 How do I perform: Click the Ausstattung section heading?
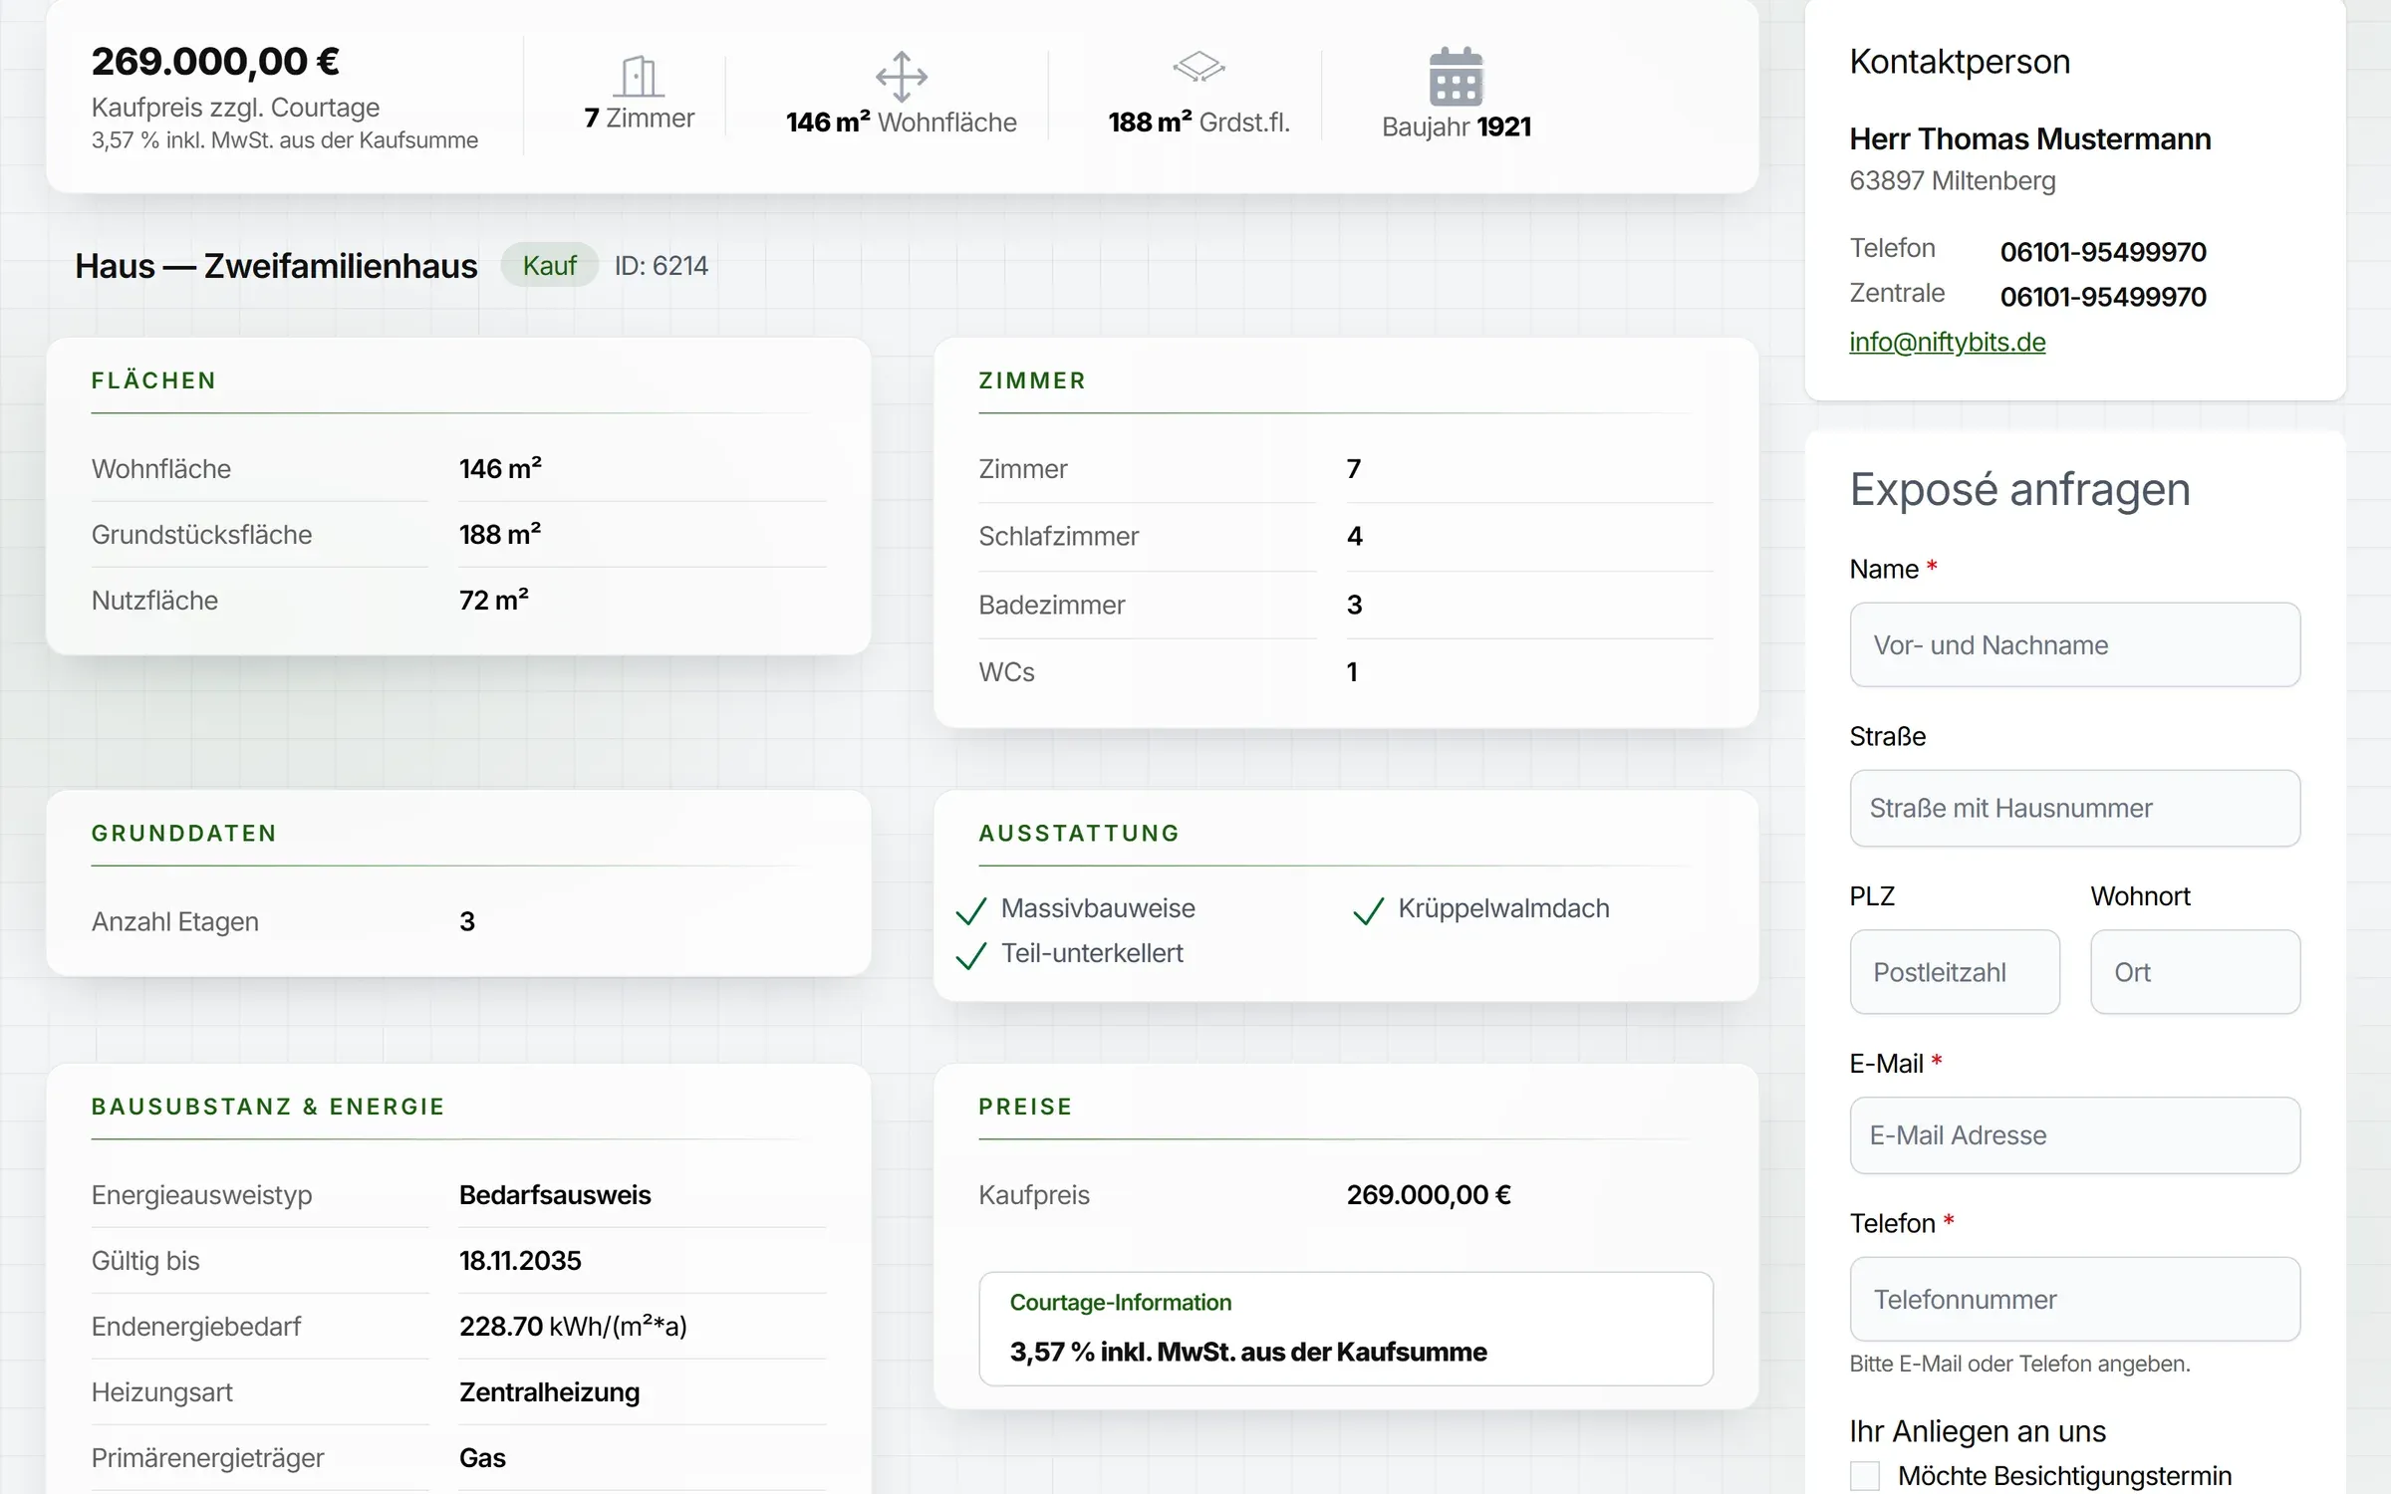point(1079,833)
